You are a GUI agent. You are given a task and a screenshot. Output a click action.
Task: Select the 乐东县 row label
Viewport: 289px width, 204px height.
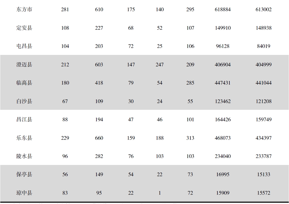24,138
